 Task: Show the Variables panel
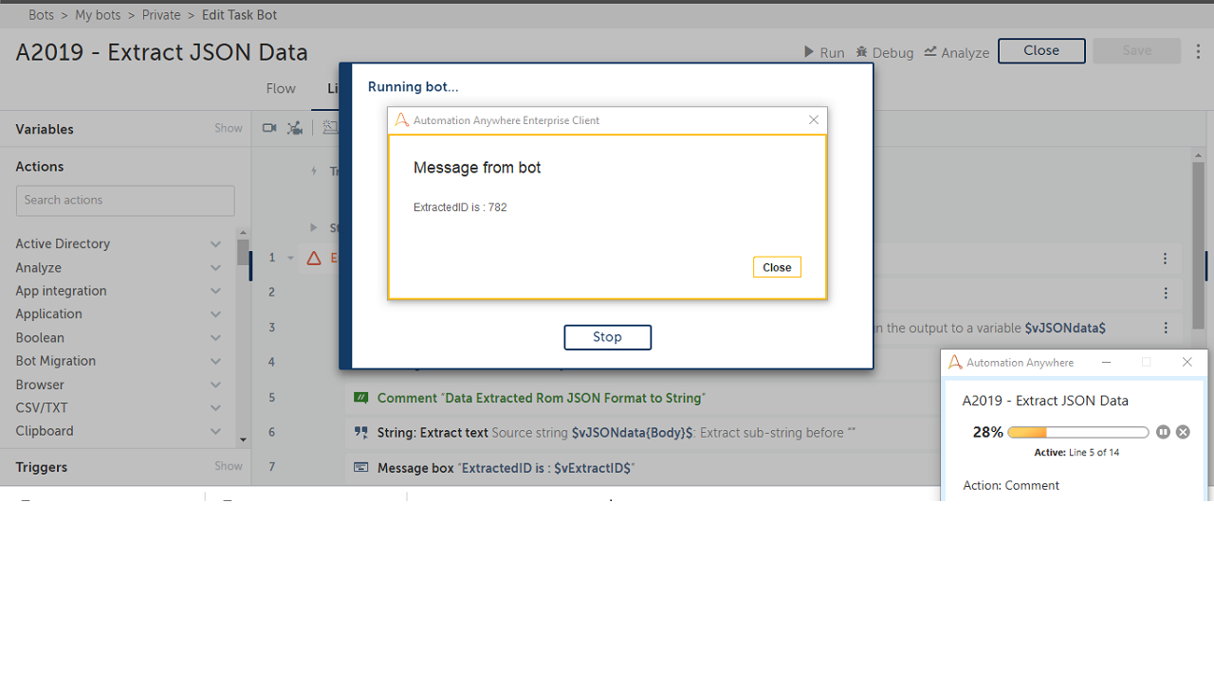point(229,128)
